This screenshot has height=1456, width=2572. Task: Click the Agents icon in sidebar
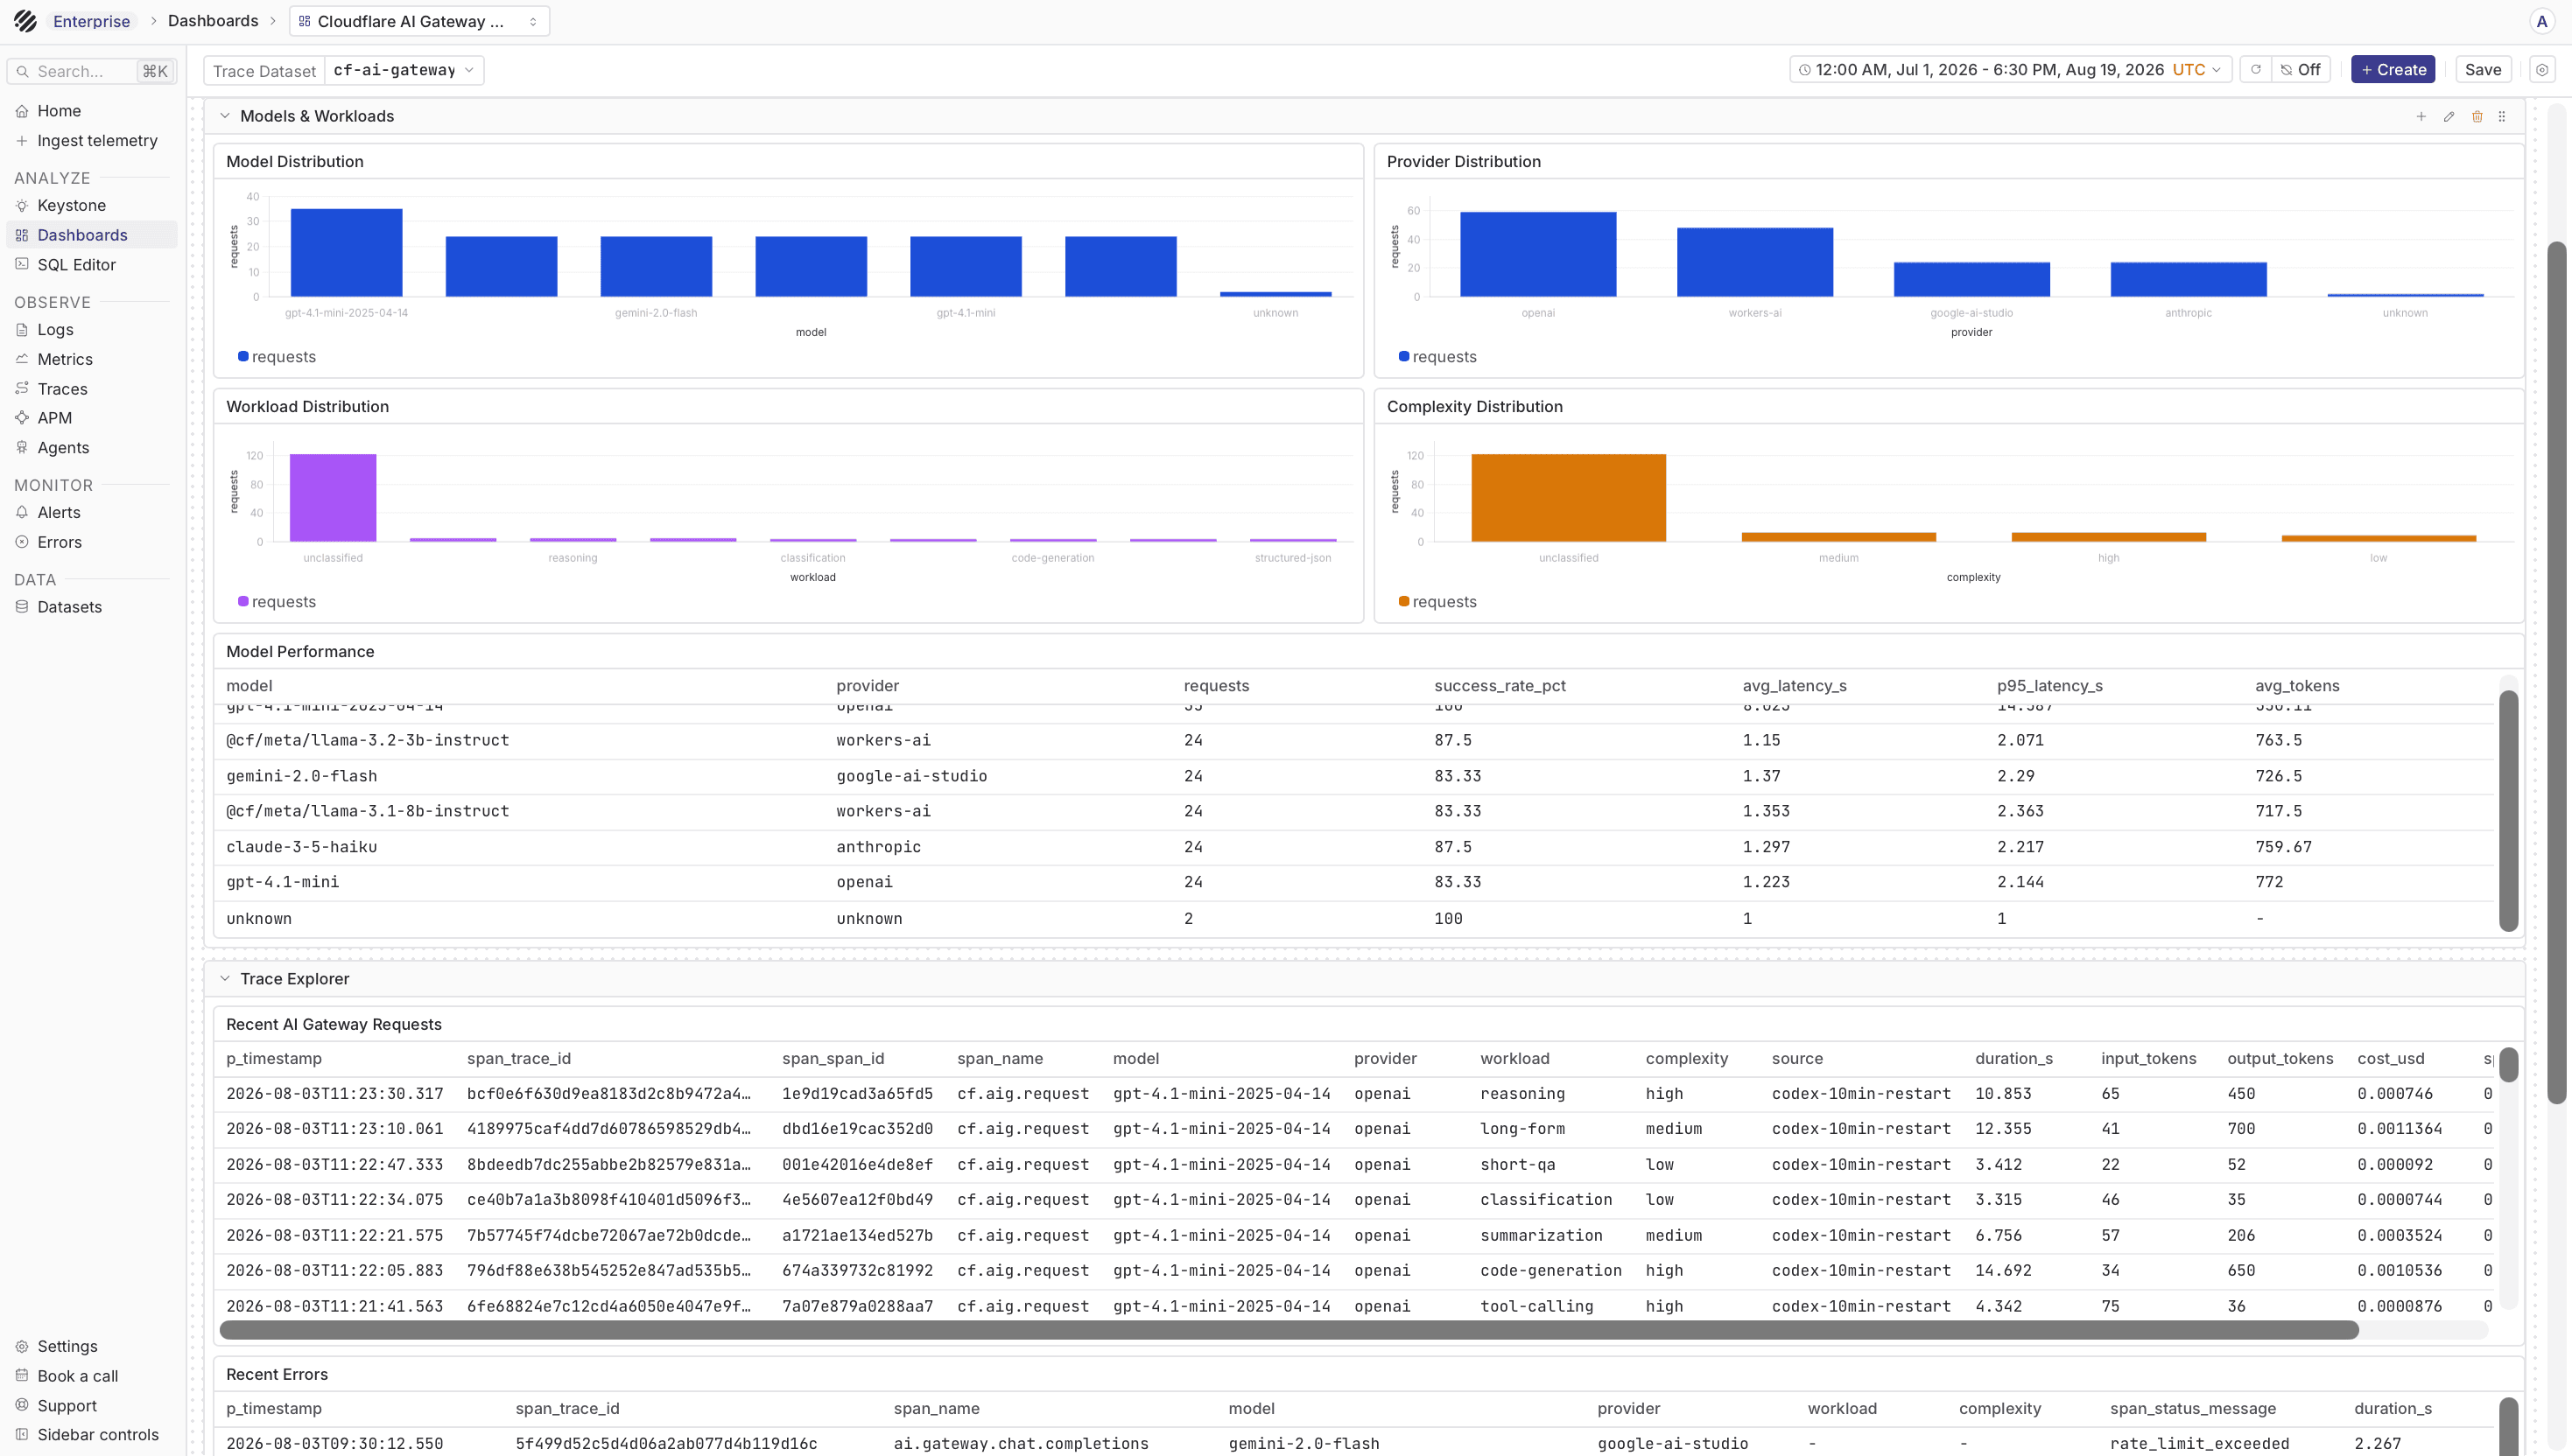22,447
